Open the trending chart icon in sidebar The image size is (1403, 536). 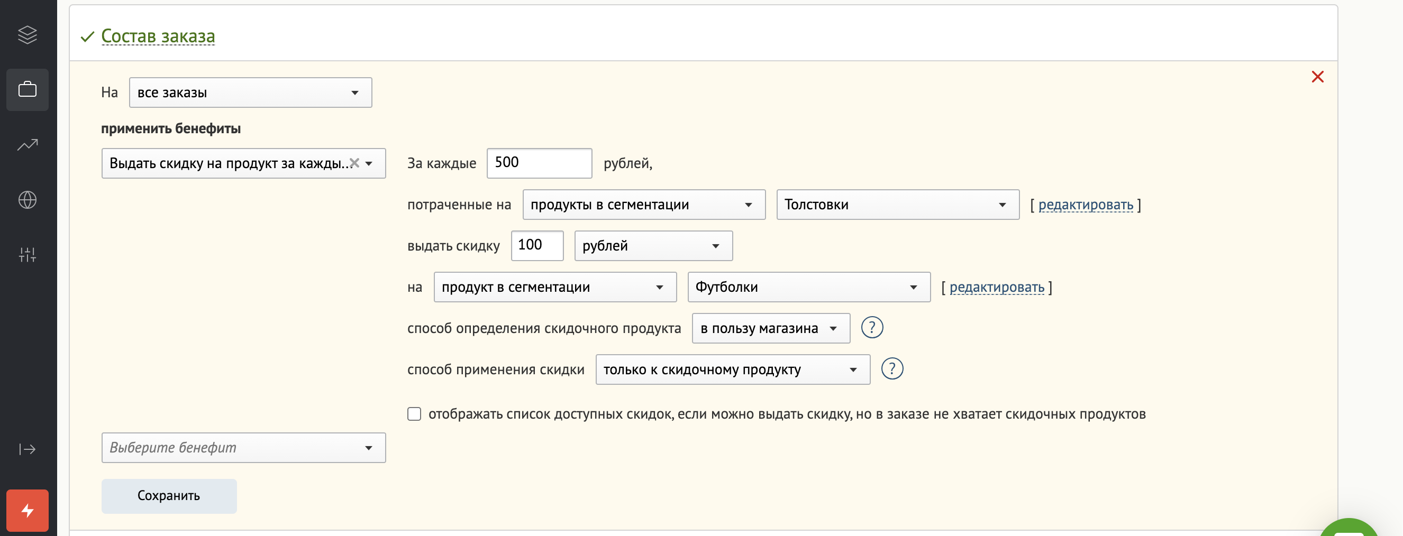(27, 145)
